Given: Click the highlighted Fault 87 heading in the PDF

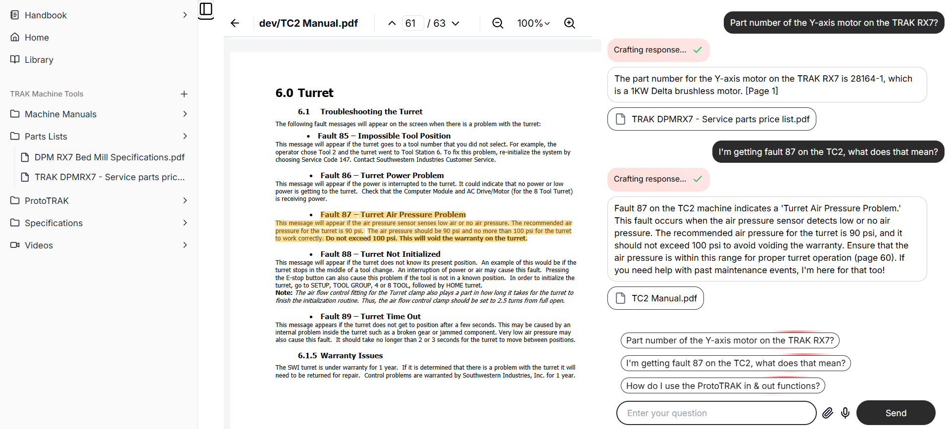Looking at the screenshot, I should tap(393, 215).
